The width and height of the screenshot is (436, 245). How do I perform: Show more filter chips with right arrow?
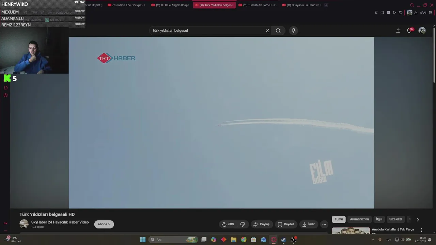point(418,220)
